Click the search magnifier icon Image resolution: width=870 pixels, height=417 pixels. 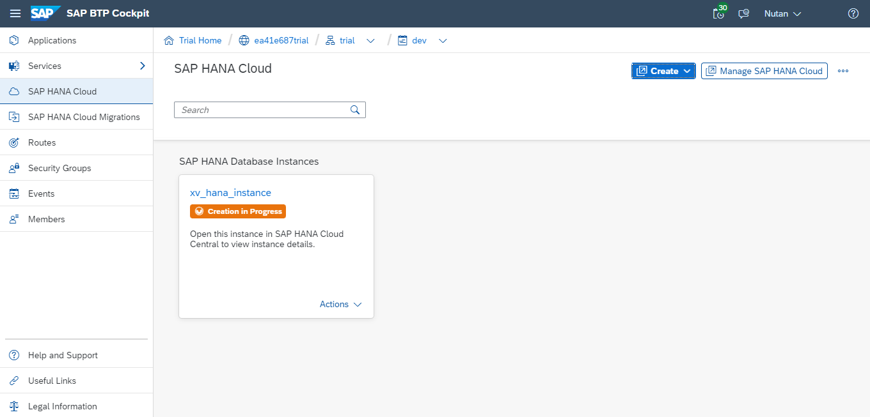355,110
